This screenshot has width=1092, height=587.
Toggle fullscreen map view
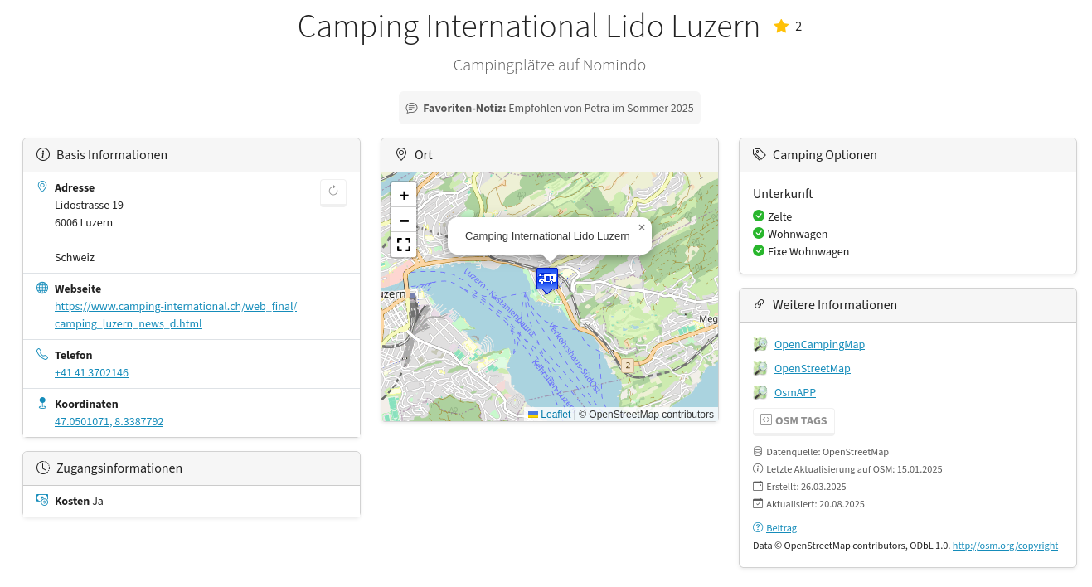(404, 245)
